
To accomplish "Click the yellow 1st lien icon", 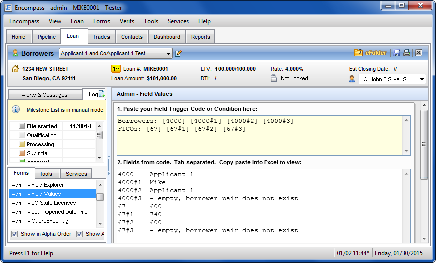I will 116,69.
